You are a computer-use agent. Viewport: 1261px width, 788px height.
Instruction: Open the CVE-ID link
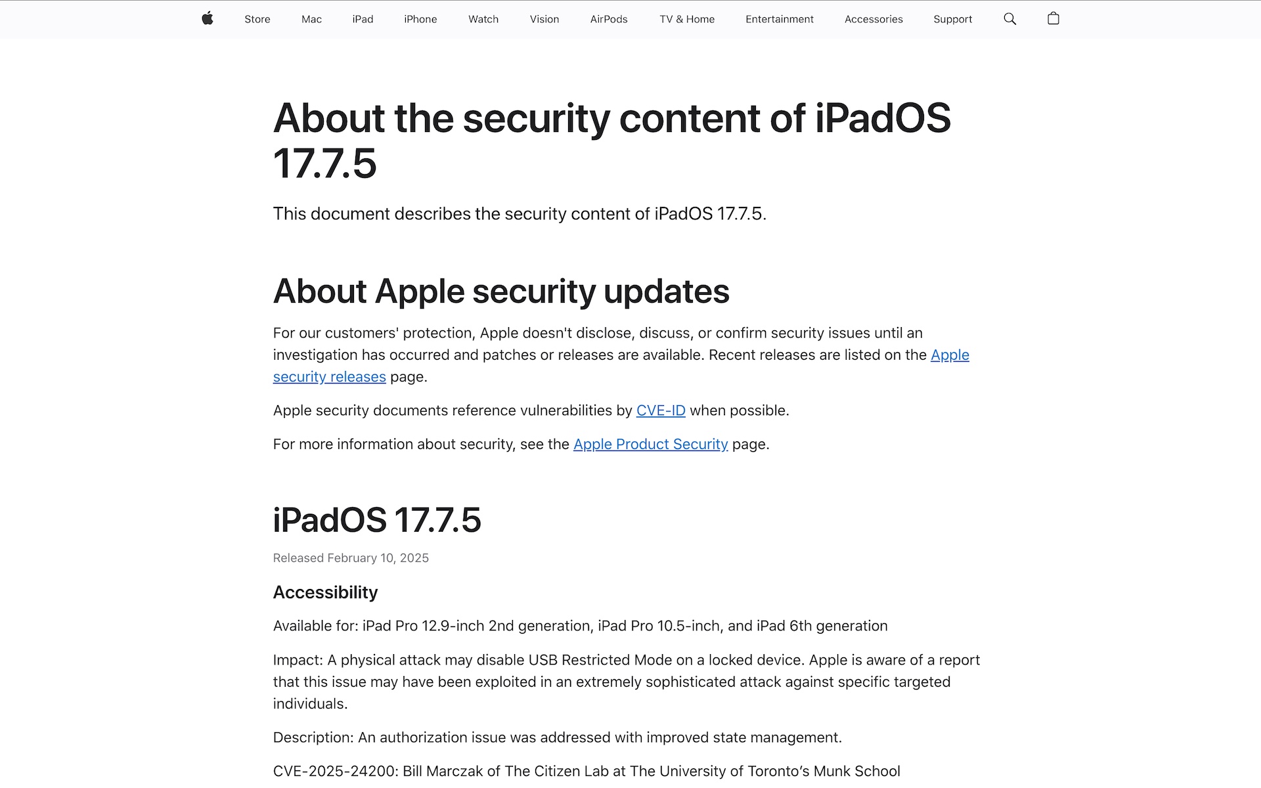(661, 410)
